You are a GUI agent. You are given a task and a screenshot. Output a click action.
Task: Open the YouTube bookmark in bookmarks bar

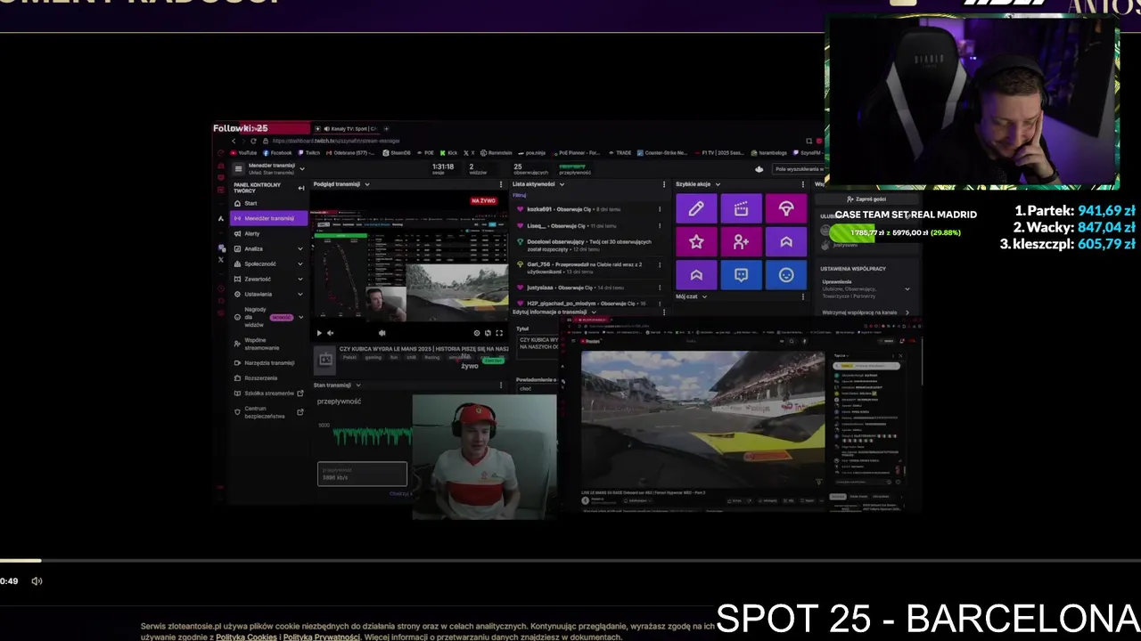pos(243,152)
